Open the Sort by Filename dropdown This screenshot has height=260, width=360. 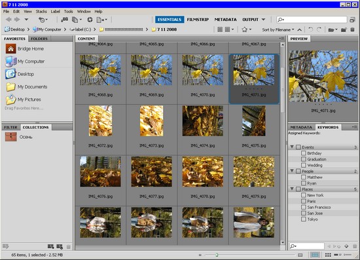(x=278, y=29)
